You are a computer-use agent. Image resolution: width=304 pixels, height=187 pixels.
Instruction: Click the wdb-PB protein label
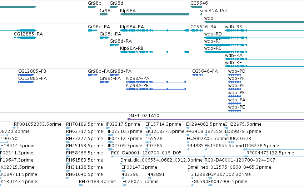point(236,93)
